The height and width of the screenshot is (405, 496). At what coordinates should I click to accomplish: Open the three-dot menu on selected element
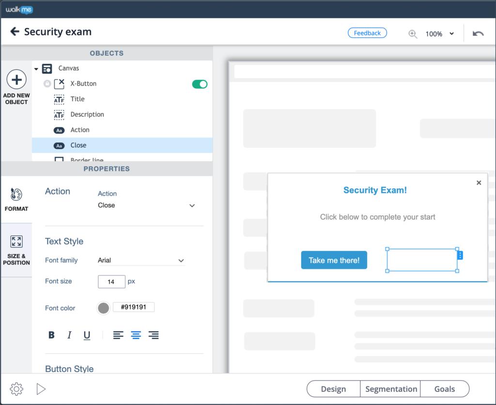tap(460, 255)
